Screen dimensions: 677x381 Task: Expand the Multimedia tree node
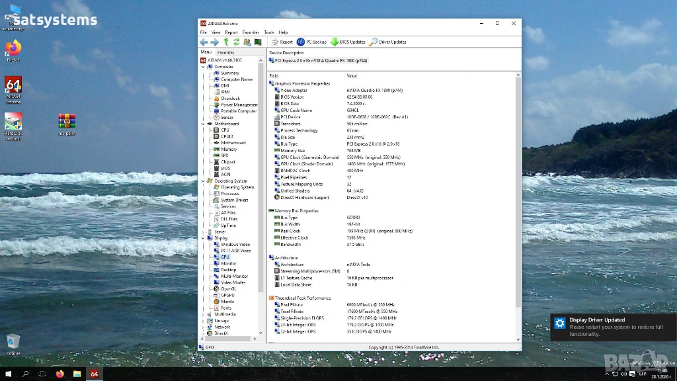pyautogui.click(x=203, y=314)
